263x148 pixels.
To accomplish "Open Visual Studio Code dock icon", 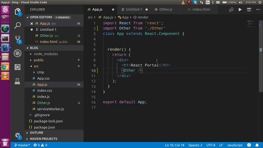I will click(5, 48).
